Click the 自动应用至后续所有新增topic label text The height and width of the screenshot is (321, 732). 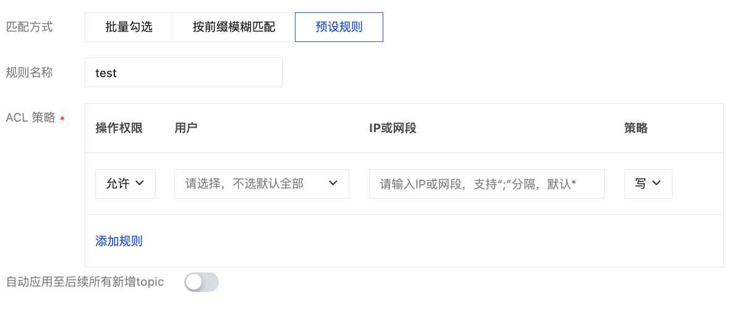tap(85, 282)
